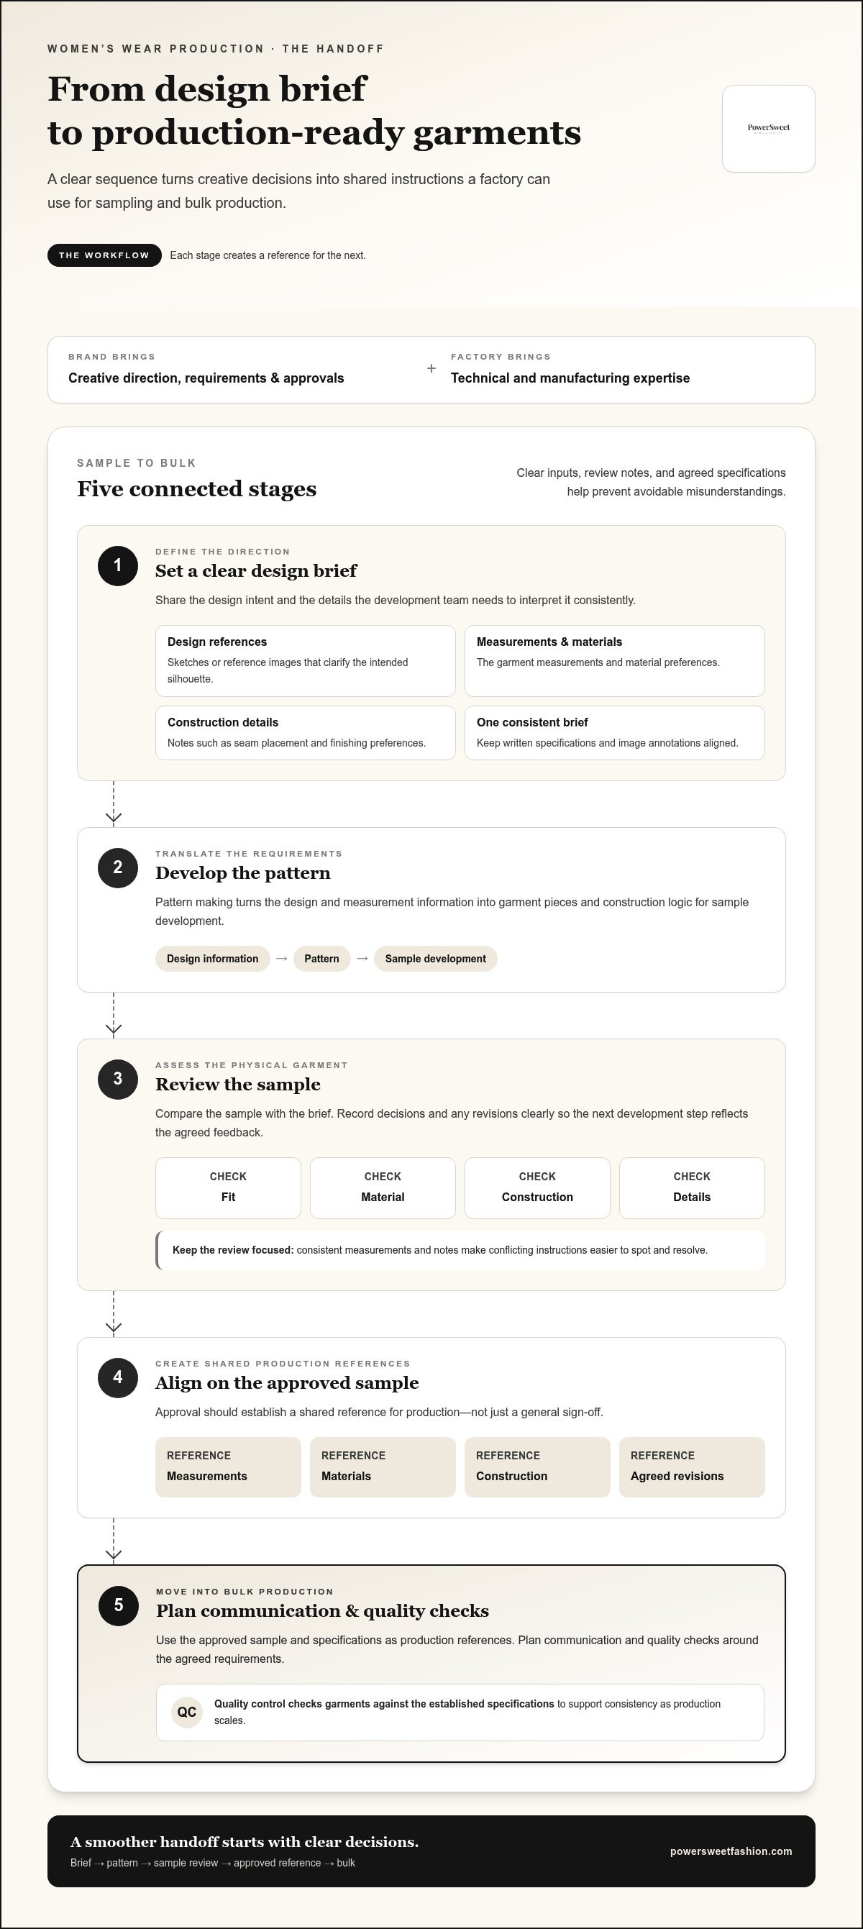
Task: Click the stage 2 number circle
Action: 117,868
